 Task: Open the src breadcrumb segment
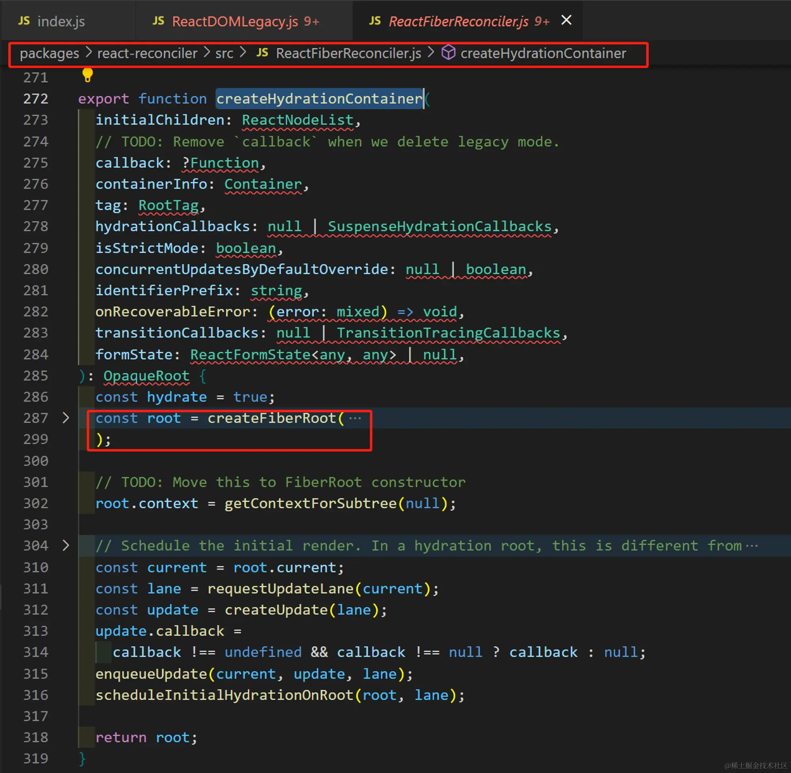(x=224, y=53)
